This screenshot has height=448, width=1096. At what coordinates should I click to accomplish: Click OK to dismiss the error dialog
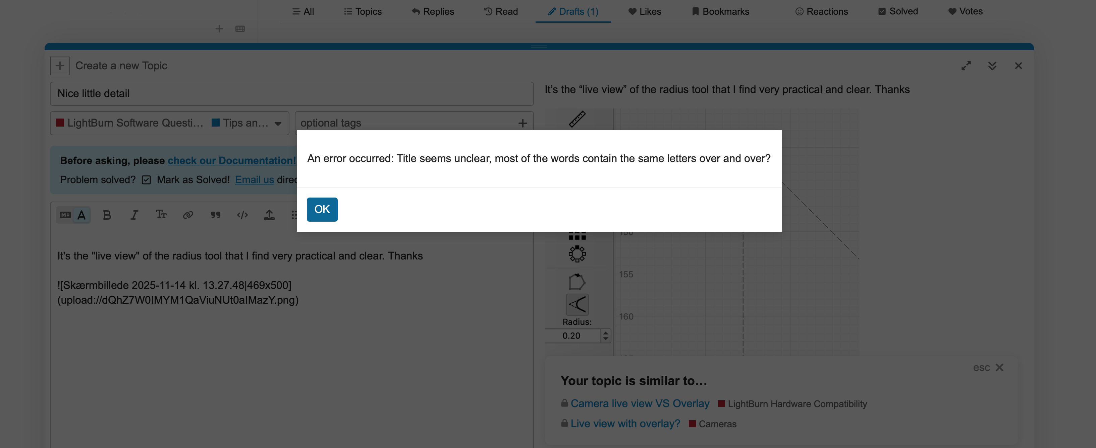322,209
